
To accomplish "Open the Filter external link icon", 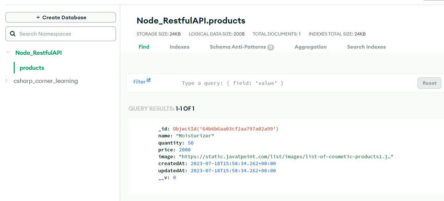I will pyautogui.click(x=149, y=80).
